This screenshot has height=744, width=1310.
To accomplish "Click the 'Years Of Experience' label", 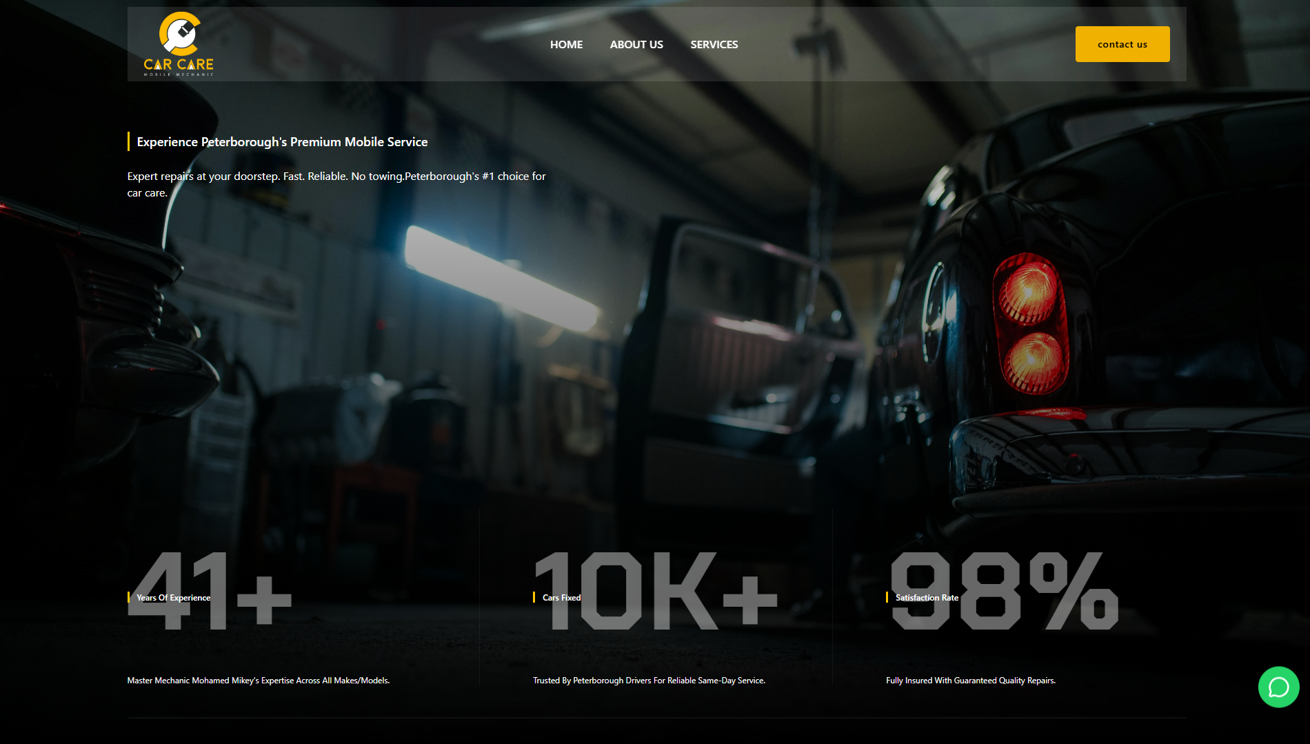I will [x=174, y=598].
